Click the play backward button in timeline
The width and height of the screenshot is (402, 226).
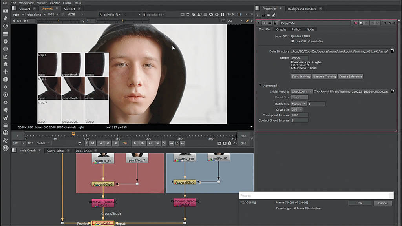(116, 143)
